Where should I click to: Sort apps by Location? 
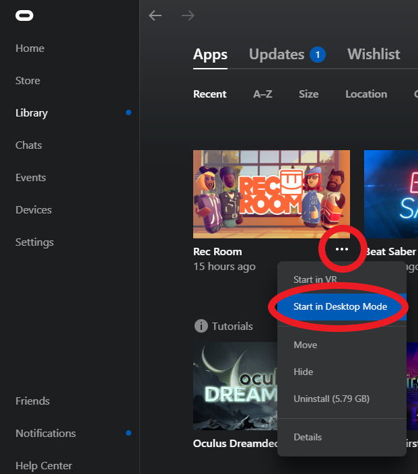[x=366, y=94]
